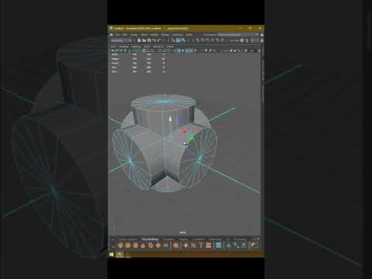Click the Undo arrow icon in status line
Viewport: 372px width, 279px height.
pyautogui.click(x=154, y=40)
